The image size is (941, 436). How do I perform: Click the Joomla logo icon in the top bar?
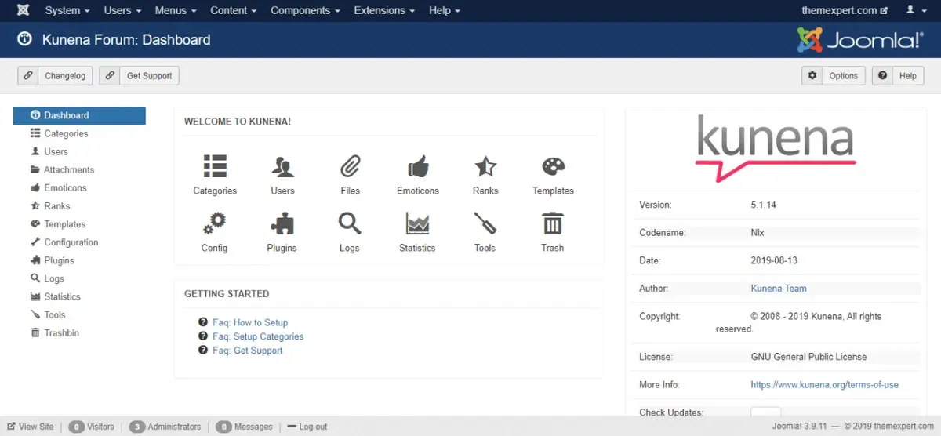(x=23, y=10)
